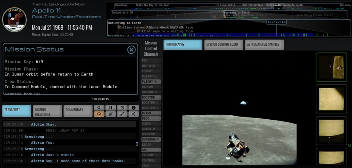Select the first photo thumbnail with green border
The image size is (352, 168).
click(x=331, y=67)
